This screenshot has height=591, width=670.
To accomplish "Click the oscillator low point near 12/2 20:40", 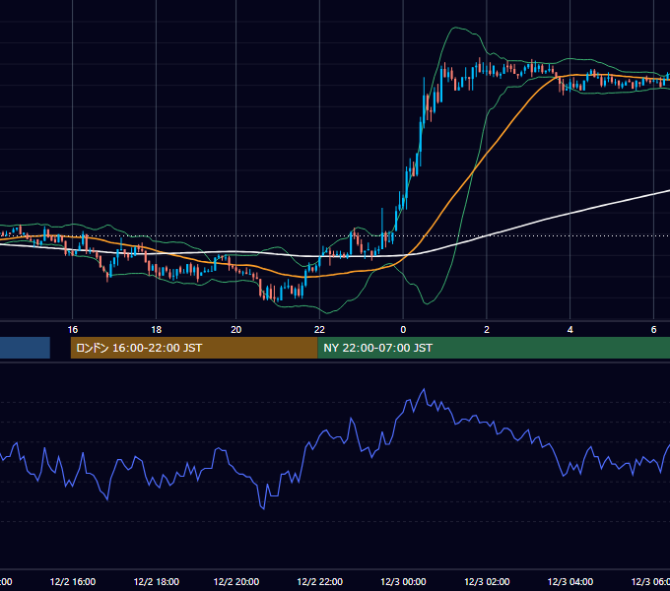I will click(x=263, y=508).
